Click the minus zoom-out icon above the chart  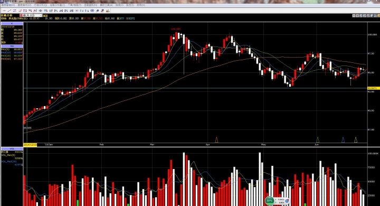(354, 15)
